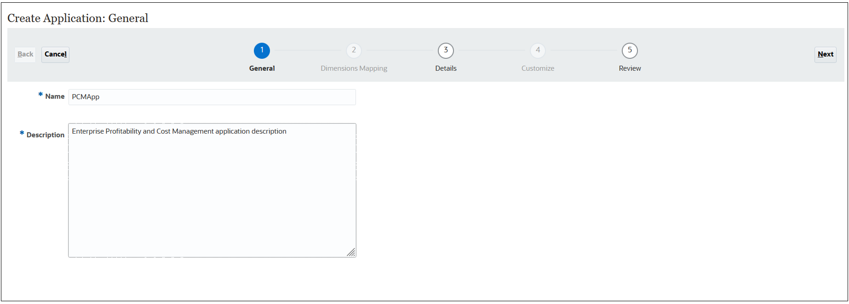Select step 1 General circle
This screenshot has width=849, height=304.
point(262,51)
